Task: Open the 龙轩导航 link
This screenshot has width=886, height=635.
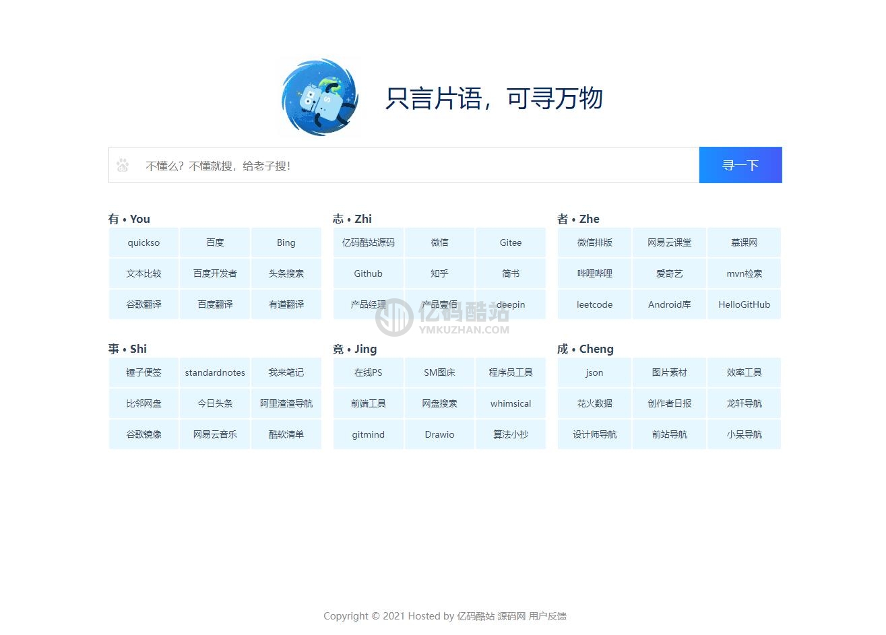Action: 745,403
